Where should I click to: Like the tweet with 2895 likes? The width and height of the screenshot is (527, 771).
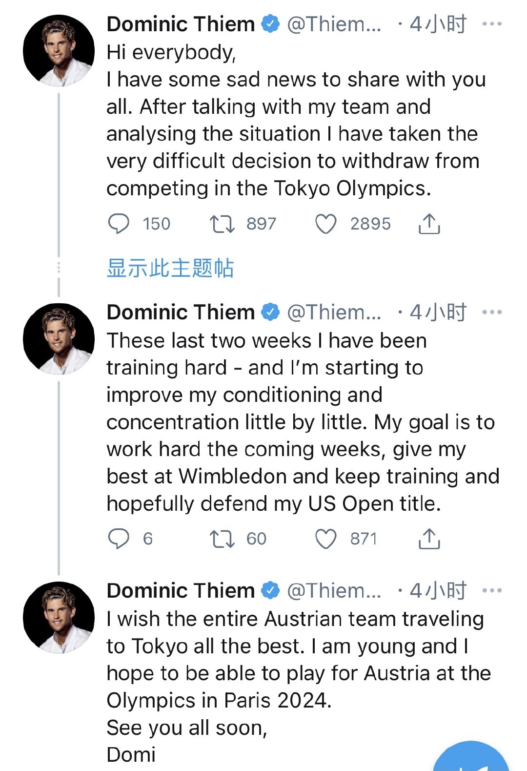325,224
